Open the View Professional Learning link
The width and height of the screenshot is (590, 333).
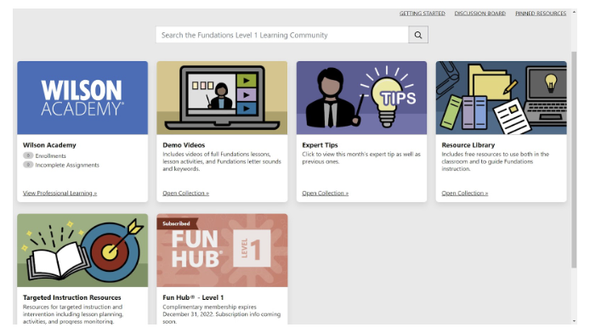coord(60,193)
